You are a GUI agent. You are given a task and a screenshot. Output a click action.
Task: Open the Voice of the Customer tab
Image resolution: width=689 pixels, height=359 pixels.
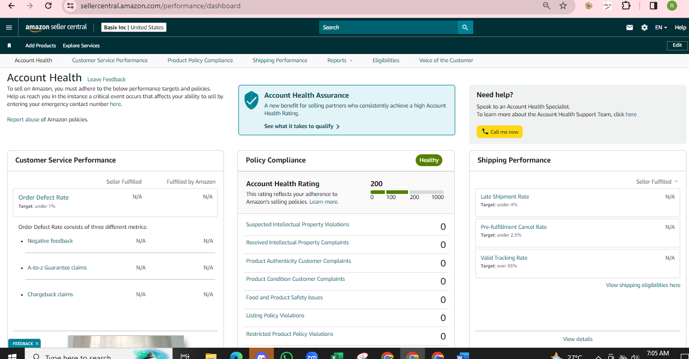(446, 60)
